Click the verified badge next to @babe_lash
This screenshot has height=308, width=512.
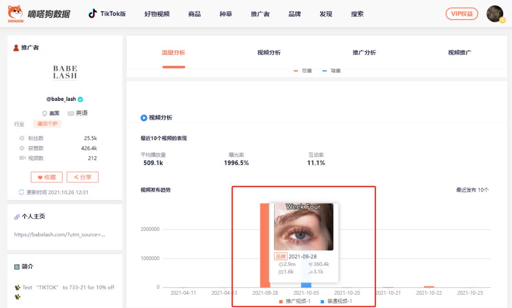point(80,99)
